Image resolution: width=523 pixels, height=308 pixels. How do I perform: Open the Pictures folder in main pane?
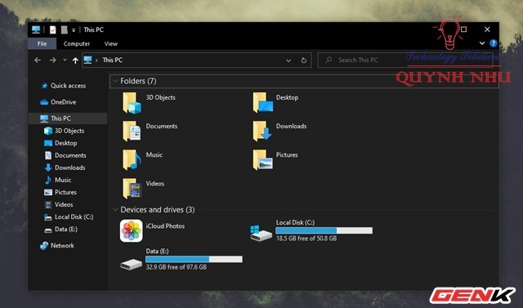[x=263, y=159]
